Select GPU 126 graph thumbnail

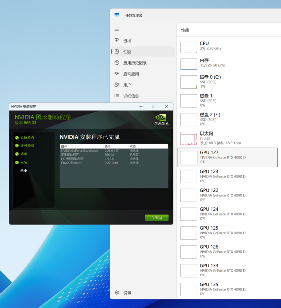[189, 252]
